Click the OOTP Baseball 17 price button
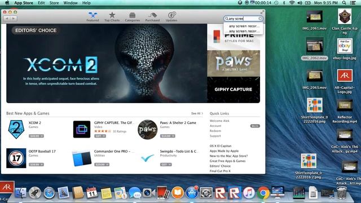 (x=36, y=165)
